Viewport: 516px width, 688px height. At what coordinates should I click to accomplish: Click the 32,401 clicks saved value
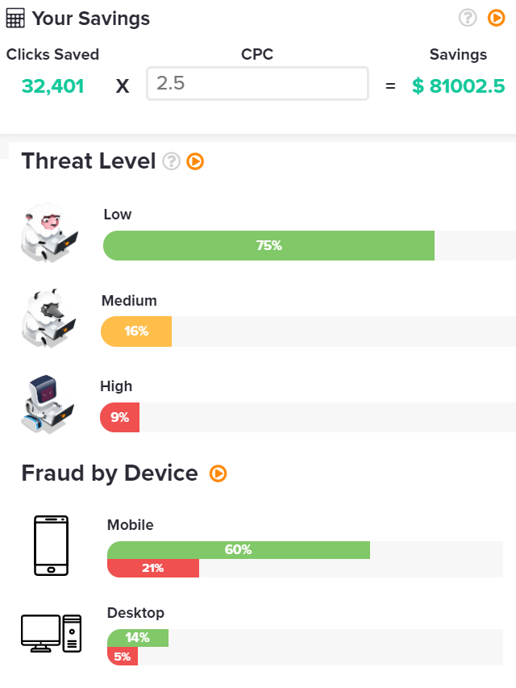point(53,85)
